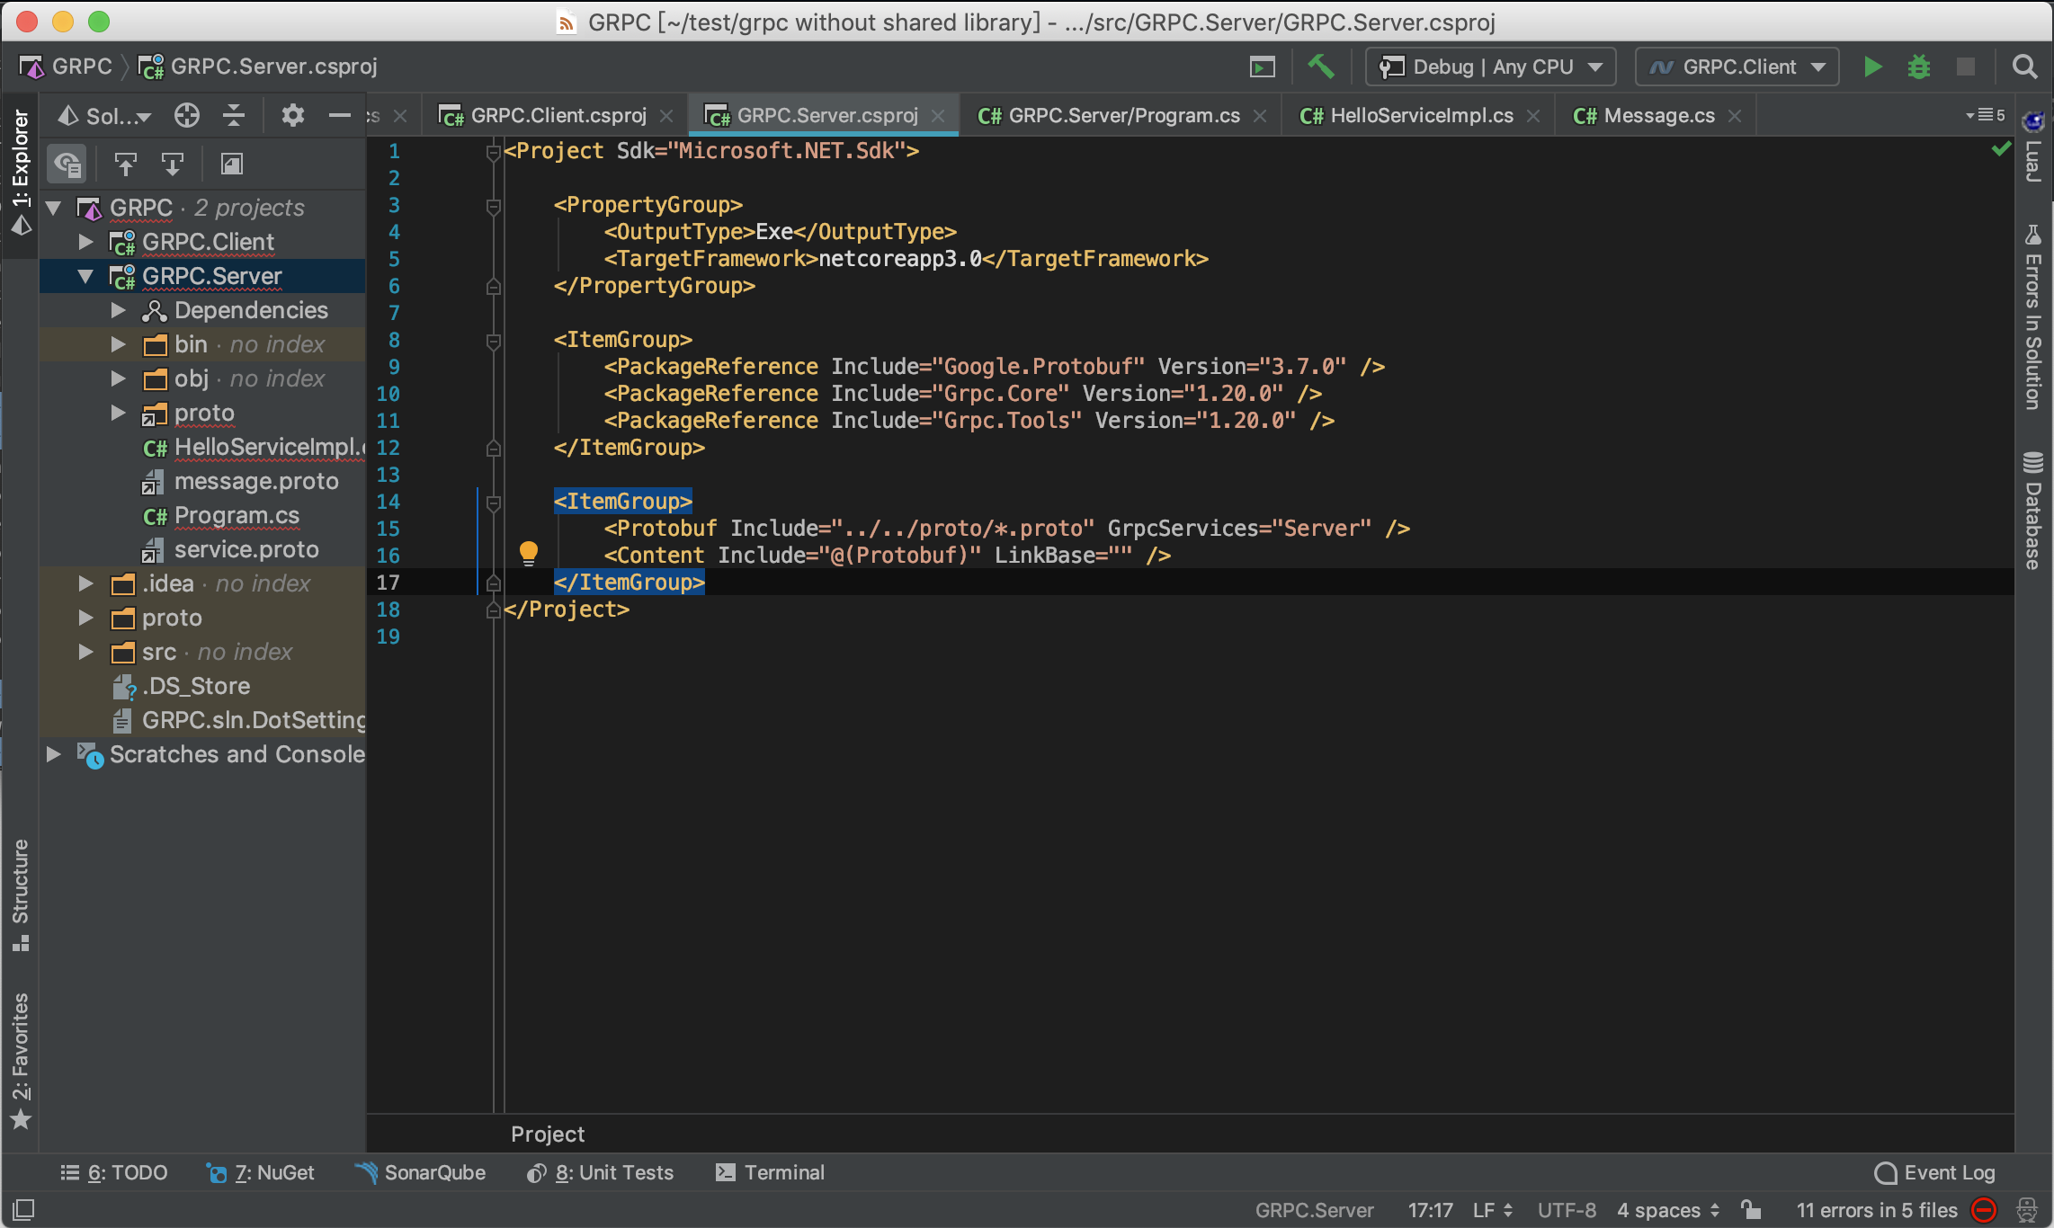Expand the Dependencies node

tap(118, 310)
